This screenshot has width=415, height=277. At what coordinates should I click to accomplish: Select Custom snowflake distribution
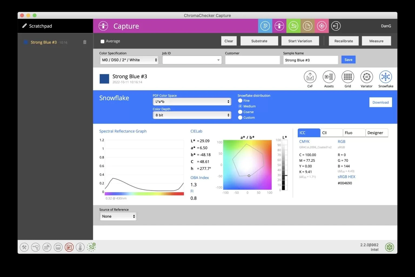click(x=240, y=117)
